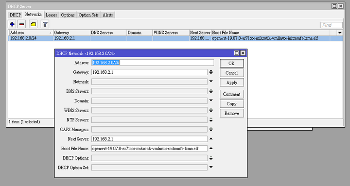The height and width of the screenshot is (186, 350).
Task: Click the Remove button in dialog
Action: (x=232, y=114)
